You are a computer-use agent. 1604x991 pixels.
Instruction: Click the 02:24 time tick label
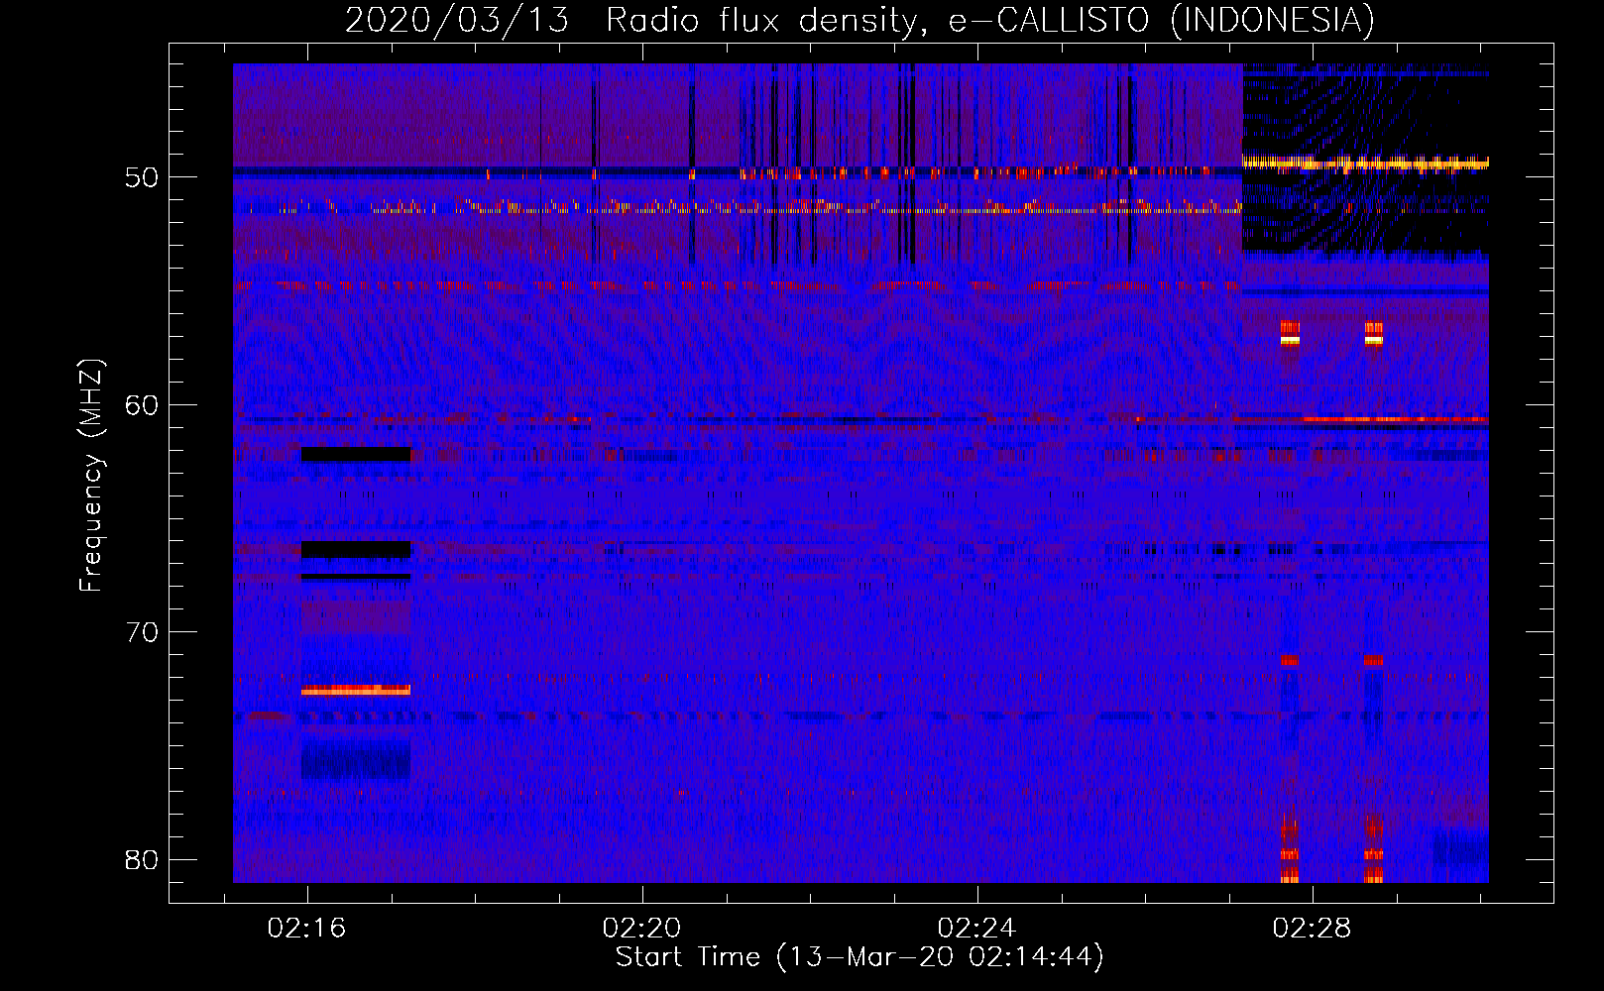tap(976, 928)
